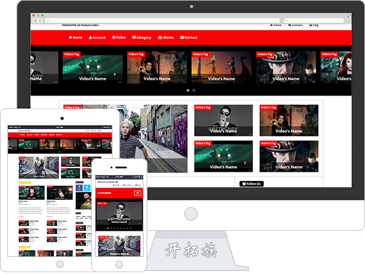This screenshot has width=365, height=274.
Task: Tap the tablet's round home button
Action: (x=60, y=264)
